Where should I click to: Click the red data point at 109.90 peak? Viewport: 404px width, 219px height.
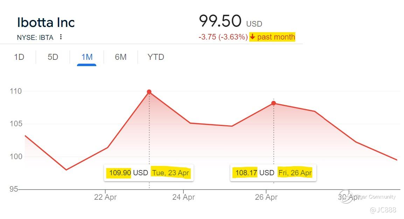pyautogui.click(x=149, y=92)
